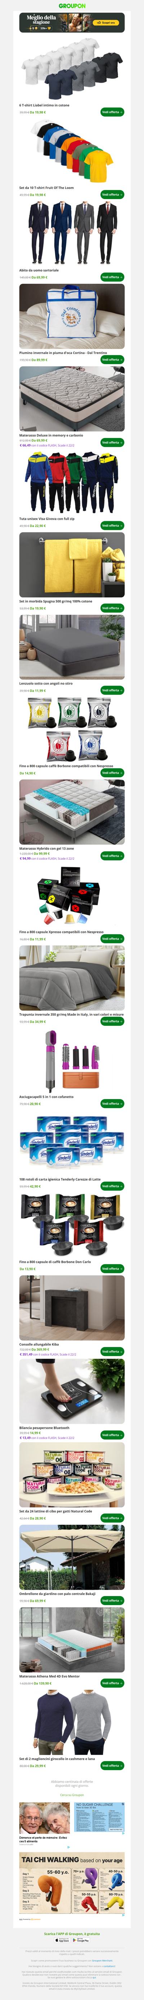144x2000 pixels.
Task: Open Vedi offerta for Fruit Of The Loom set
Action: 112,195
